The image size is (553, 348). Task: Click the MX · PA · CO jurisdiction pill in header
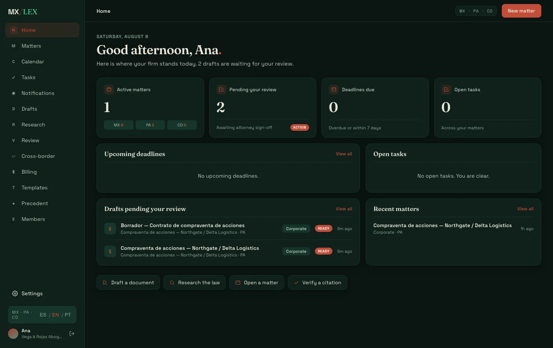click(476, 11)
